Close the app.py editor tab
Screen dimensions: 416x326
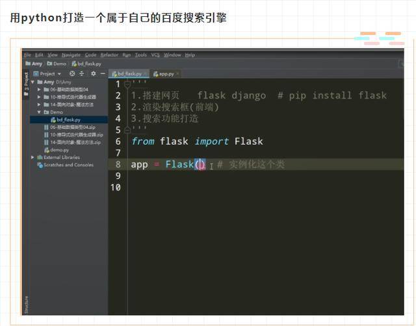[x=177, y=73]
